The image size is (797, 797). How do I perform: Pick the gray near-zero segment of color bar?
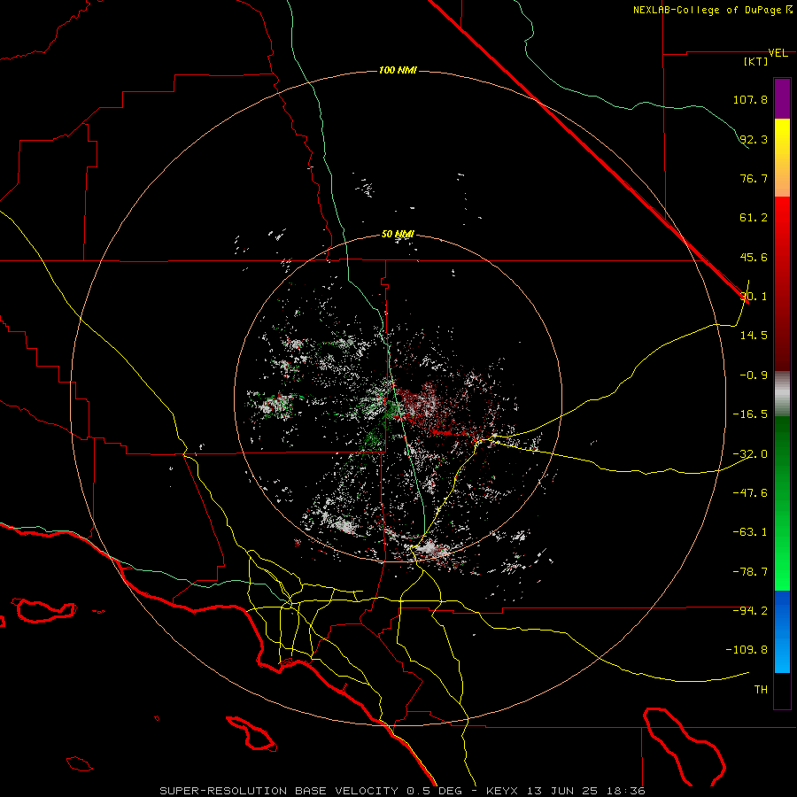(782, 394)
